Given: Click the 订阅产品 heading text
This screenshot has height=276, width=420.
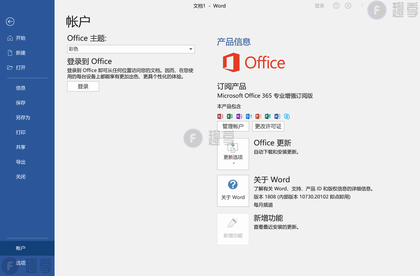Looking at the screenshot, I should (232, 86).
